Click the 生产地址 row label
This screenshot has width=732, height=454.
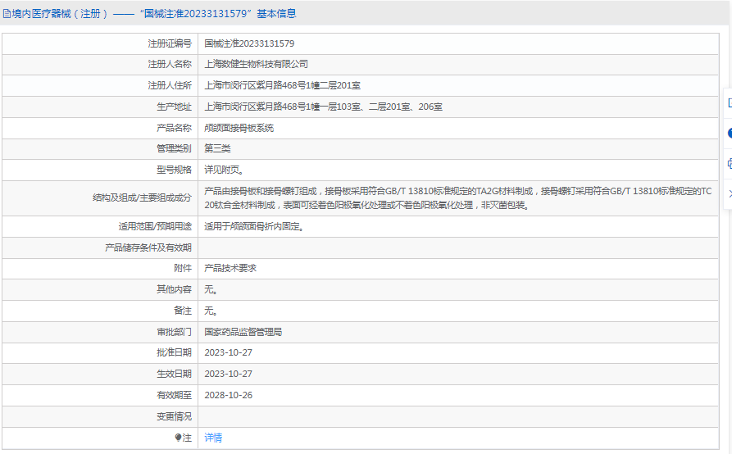coord(174,107)
